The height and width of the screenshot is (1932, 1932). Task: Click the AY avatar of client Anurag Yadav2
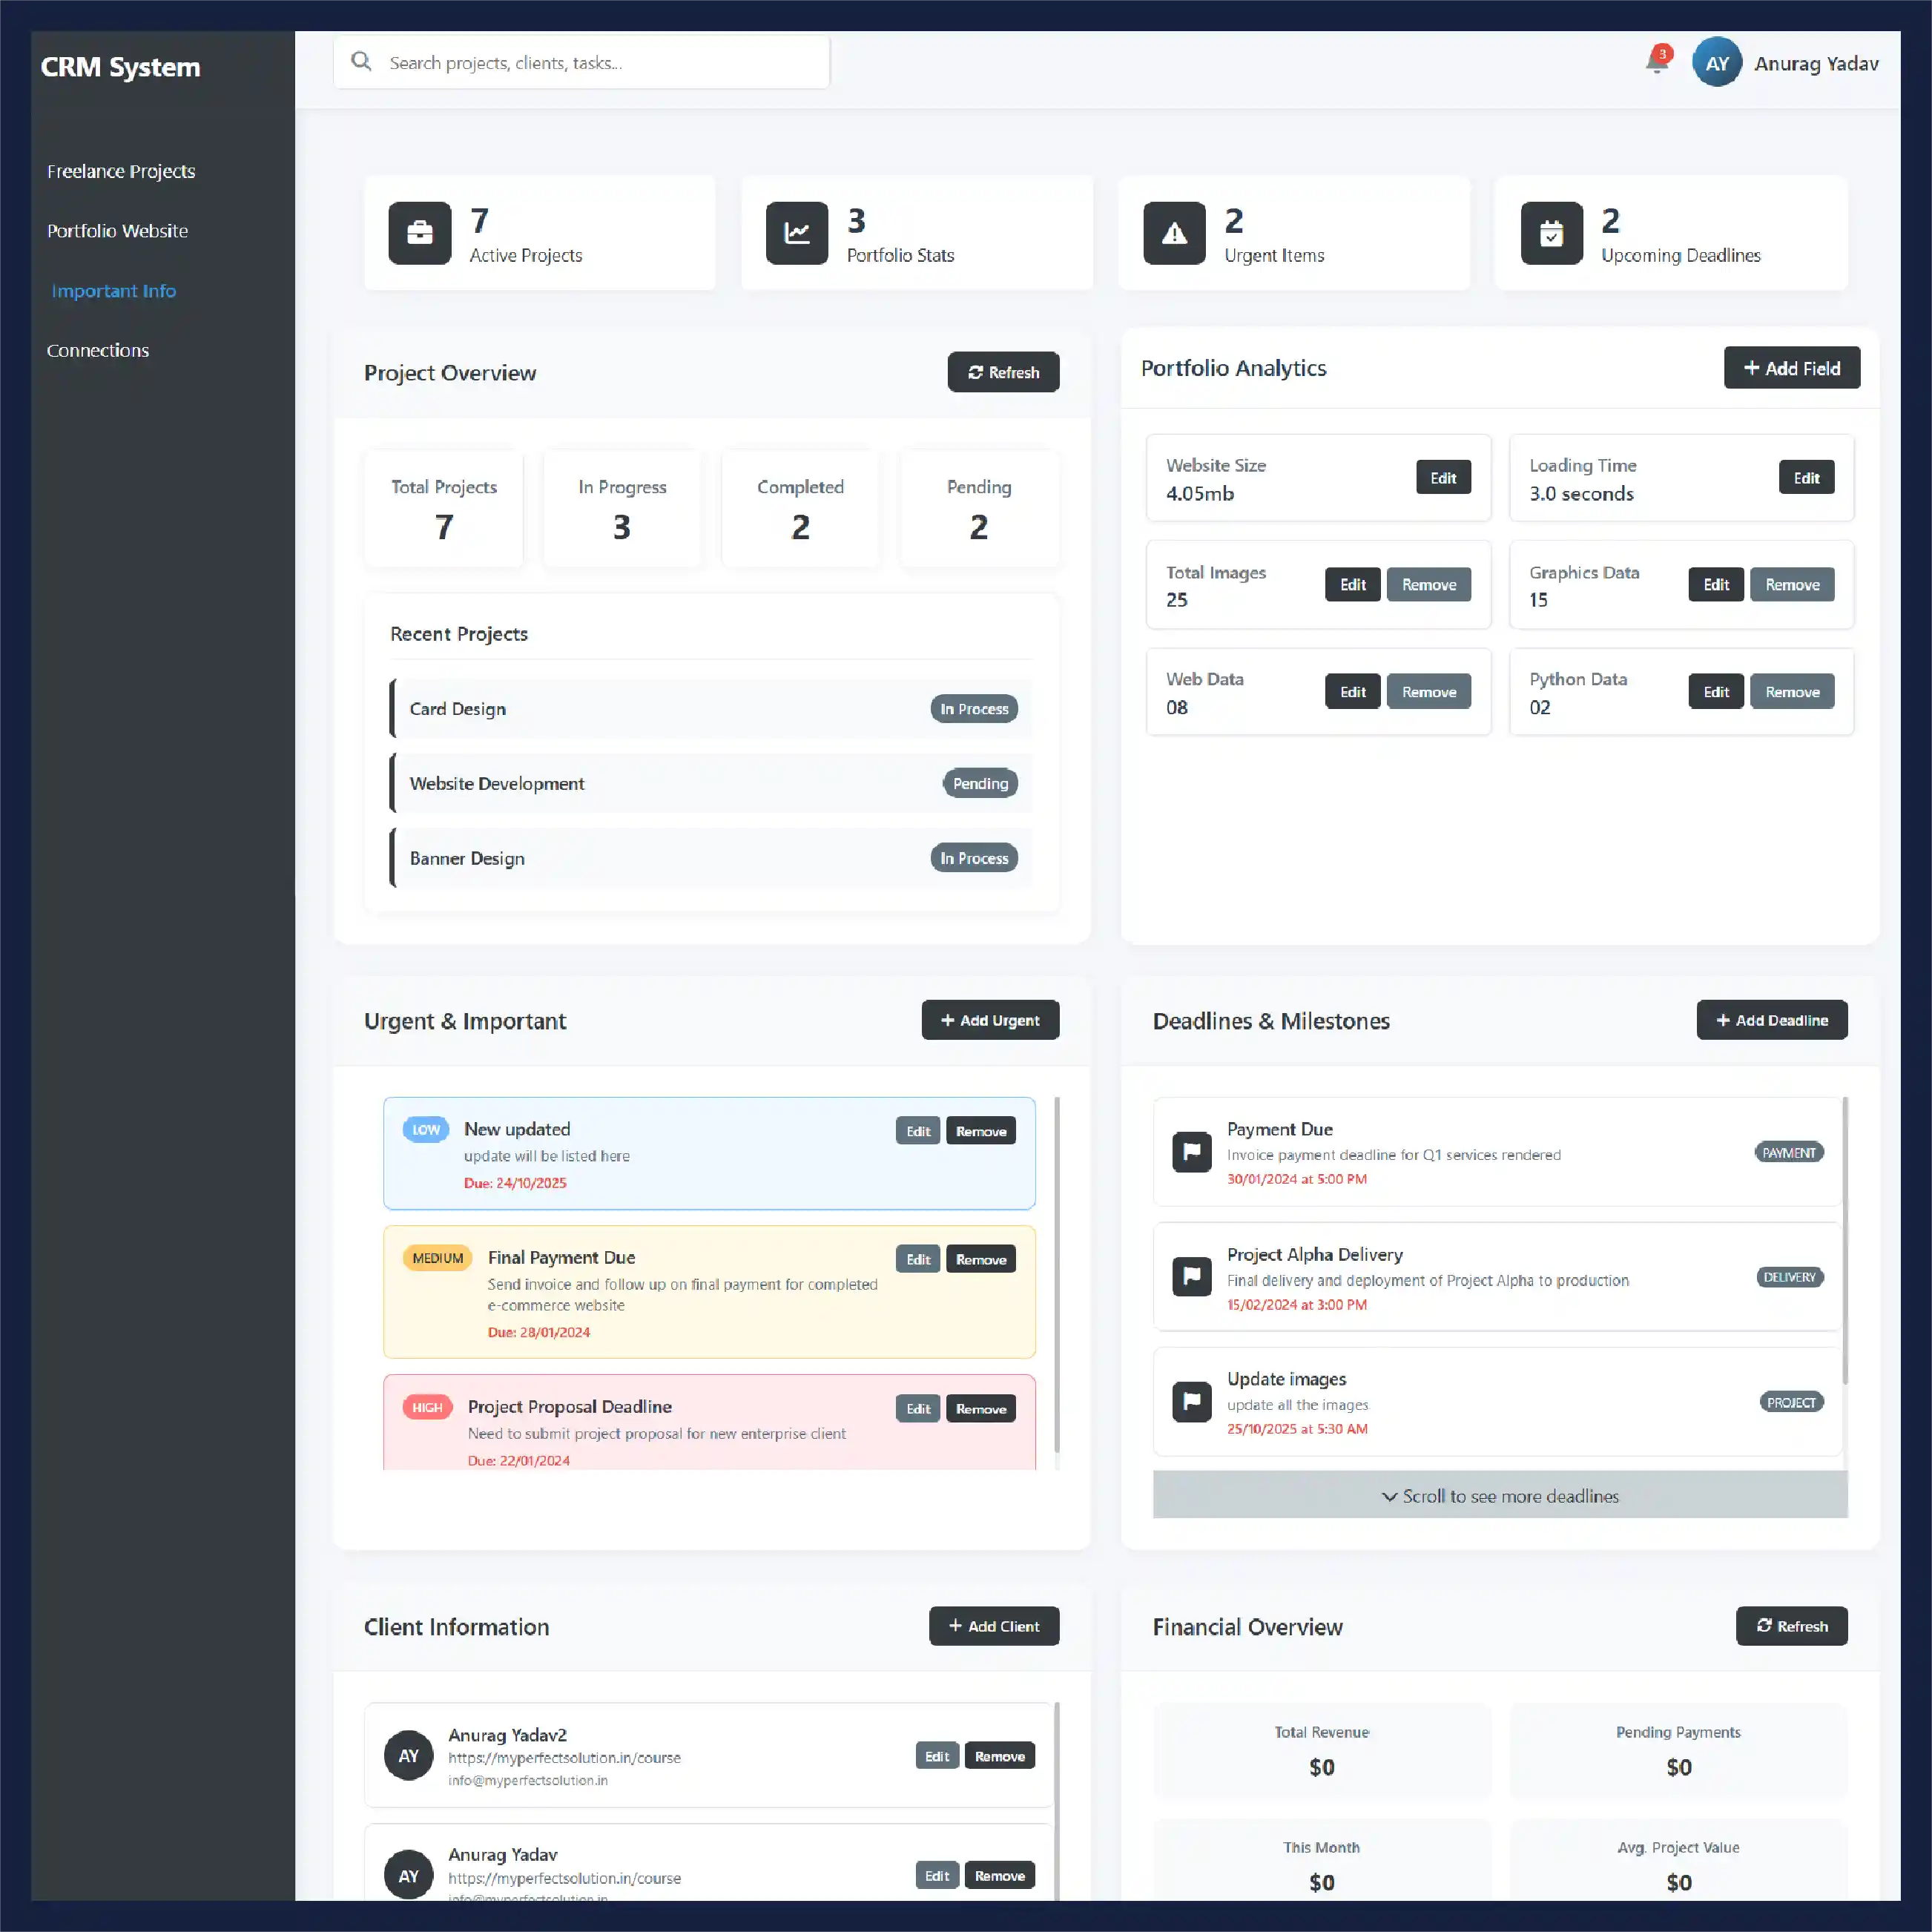click(x=408, y=1756)
